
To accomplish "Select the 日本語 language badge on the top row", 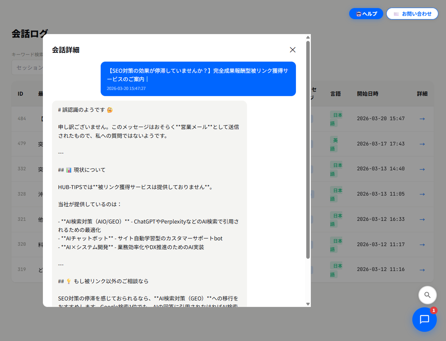I will pyautogui.click(x=335, y=119).
